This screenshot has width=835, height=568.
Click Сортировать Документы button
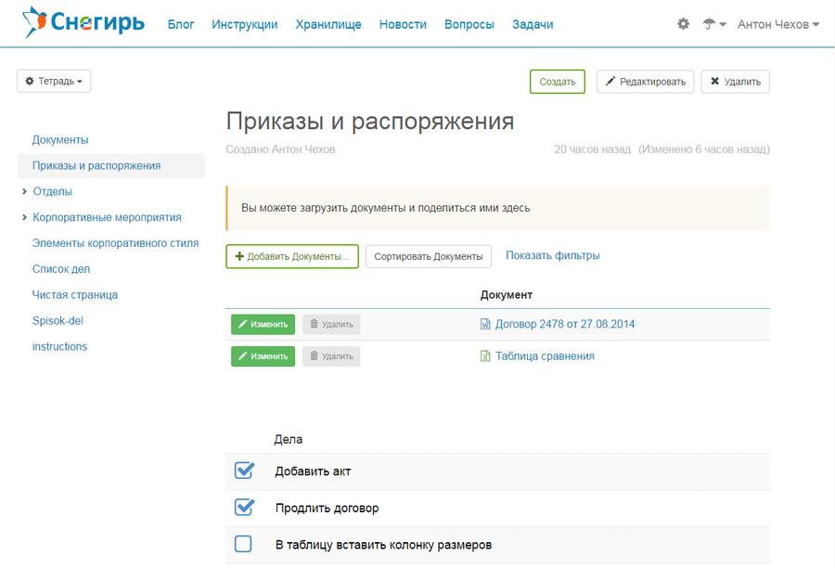point(428,256)
